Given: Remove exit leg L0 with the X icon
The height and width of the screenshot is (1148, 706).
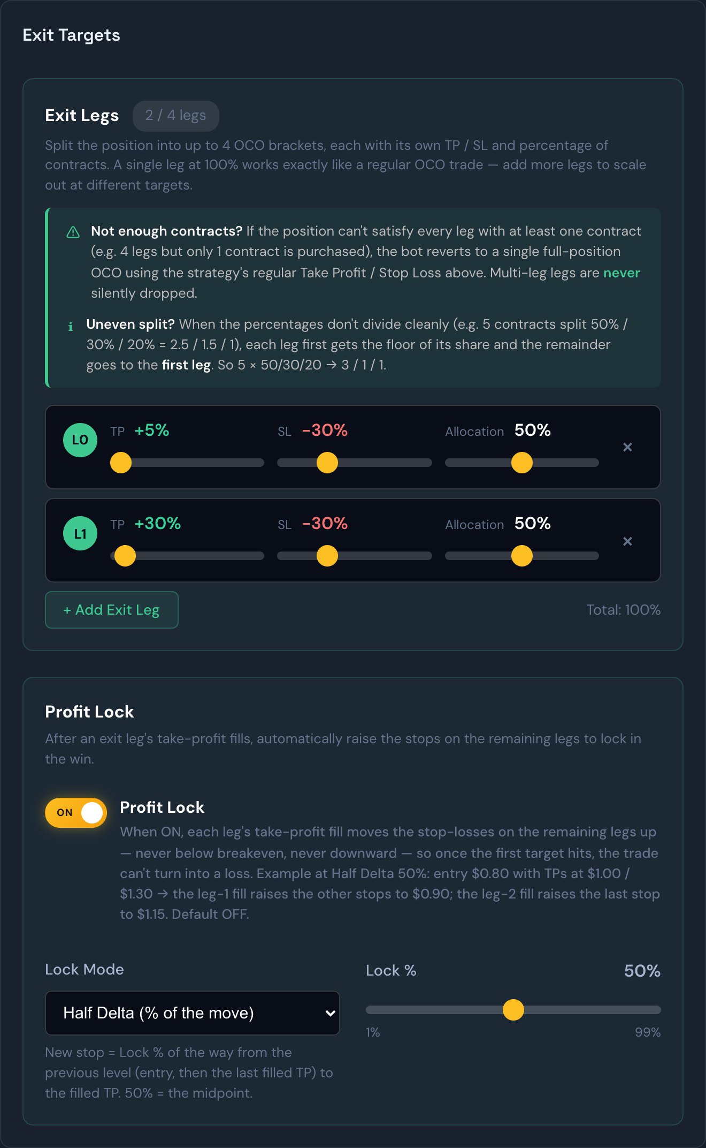Looking at the screenshot, I should [x=627, y=447].
